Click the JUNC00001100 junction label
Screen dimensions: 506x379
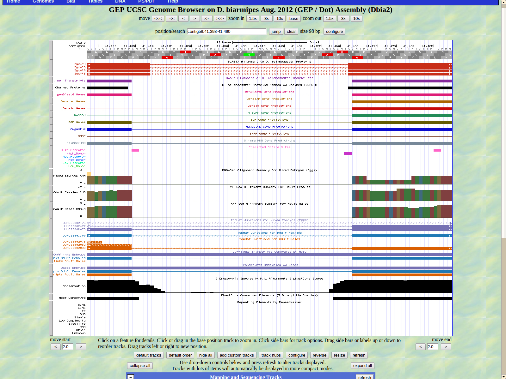(74, 236)
